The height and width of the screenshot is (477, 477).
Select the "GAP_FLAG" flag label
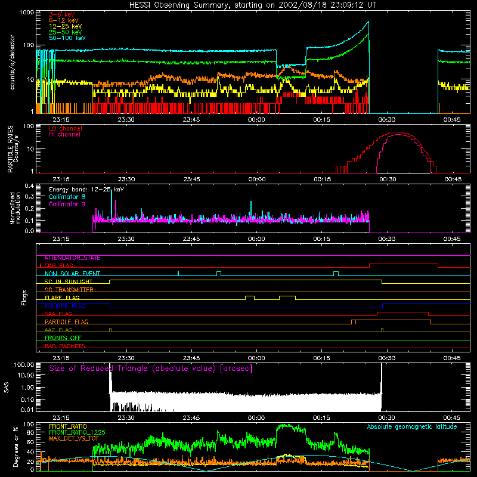[58, 265]
